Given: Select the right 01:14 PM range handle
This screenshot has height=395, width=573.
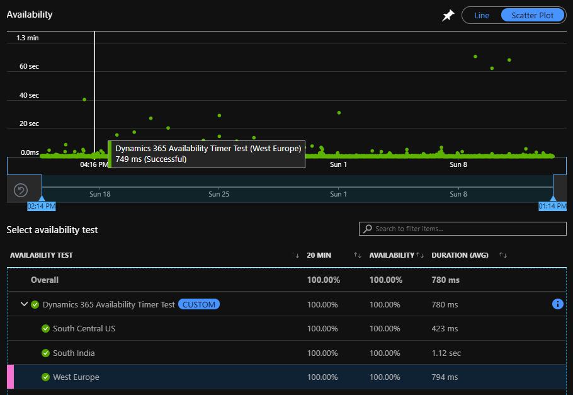Looking at the screenshot, I should click(x=553, y=206).
